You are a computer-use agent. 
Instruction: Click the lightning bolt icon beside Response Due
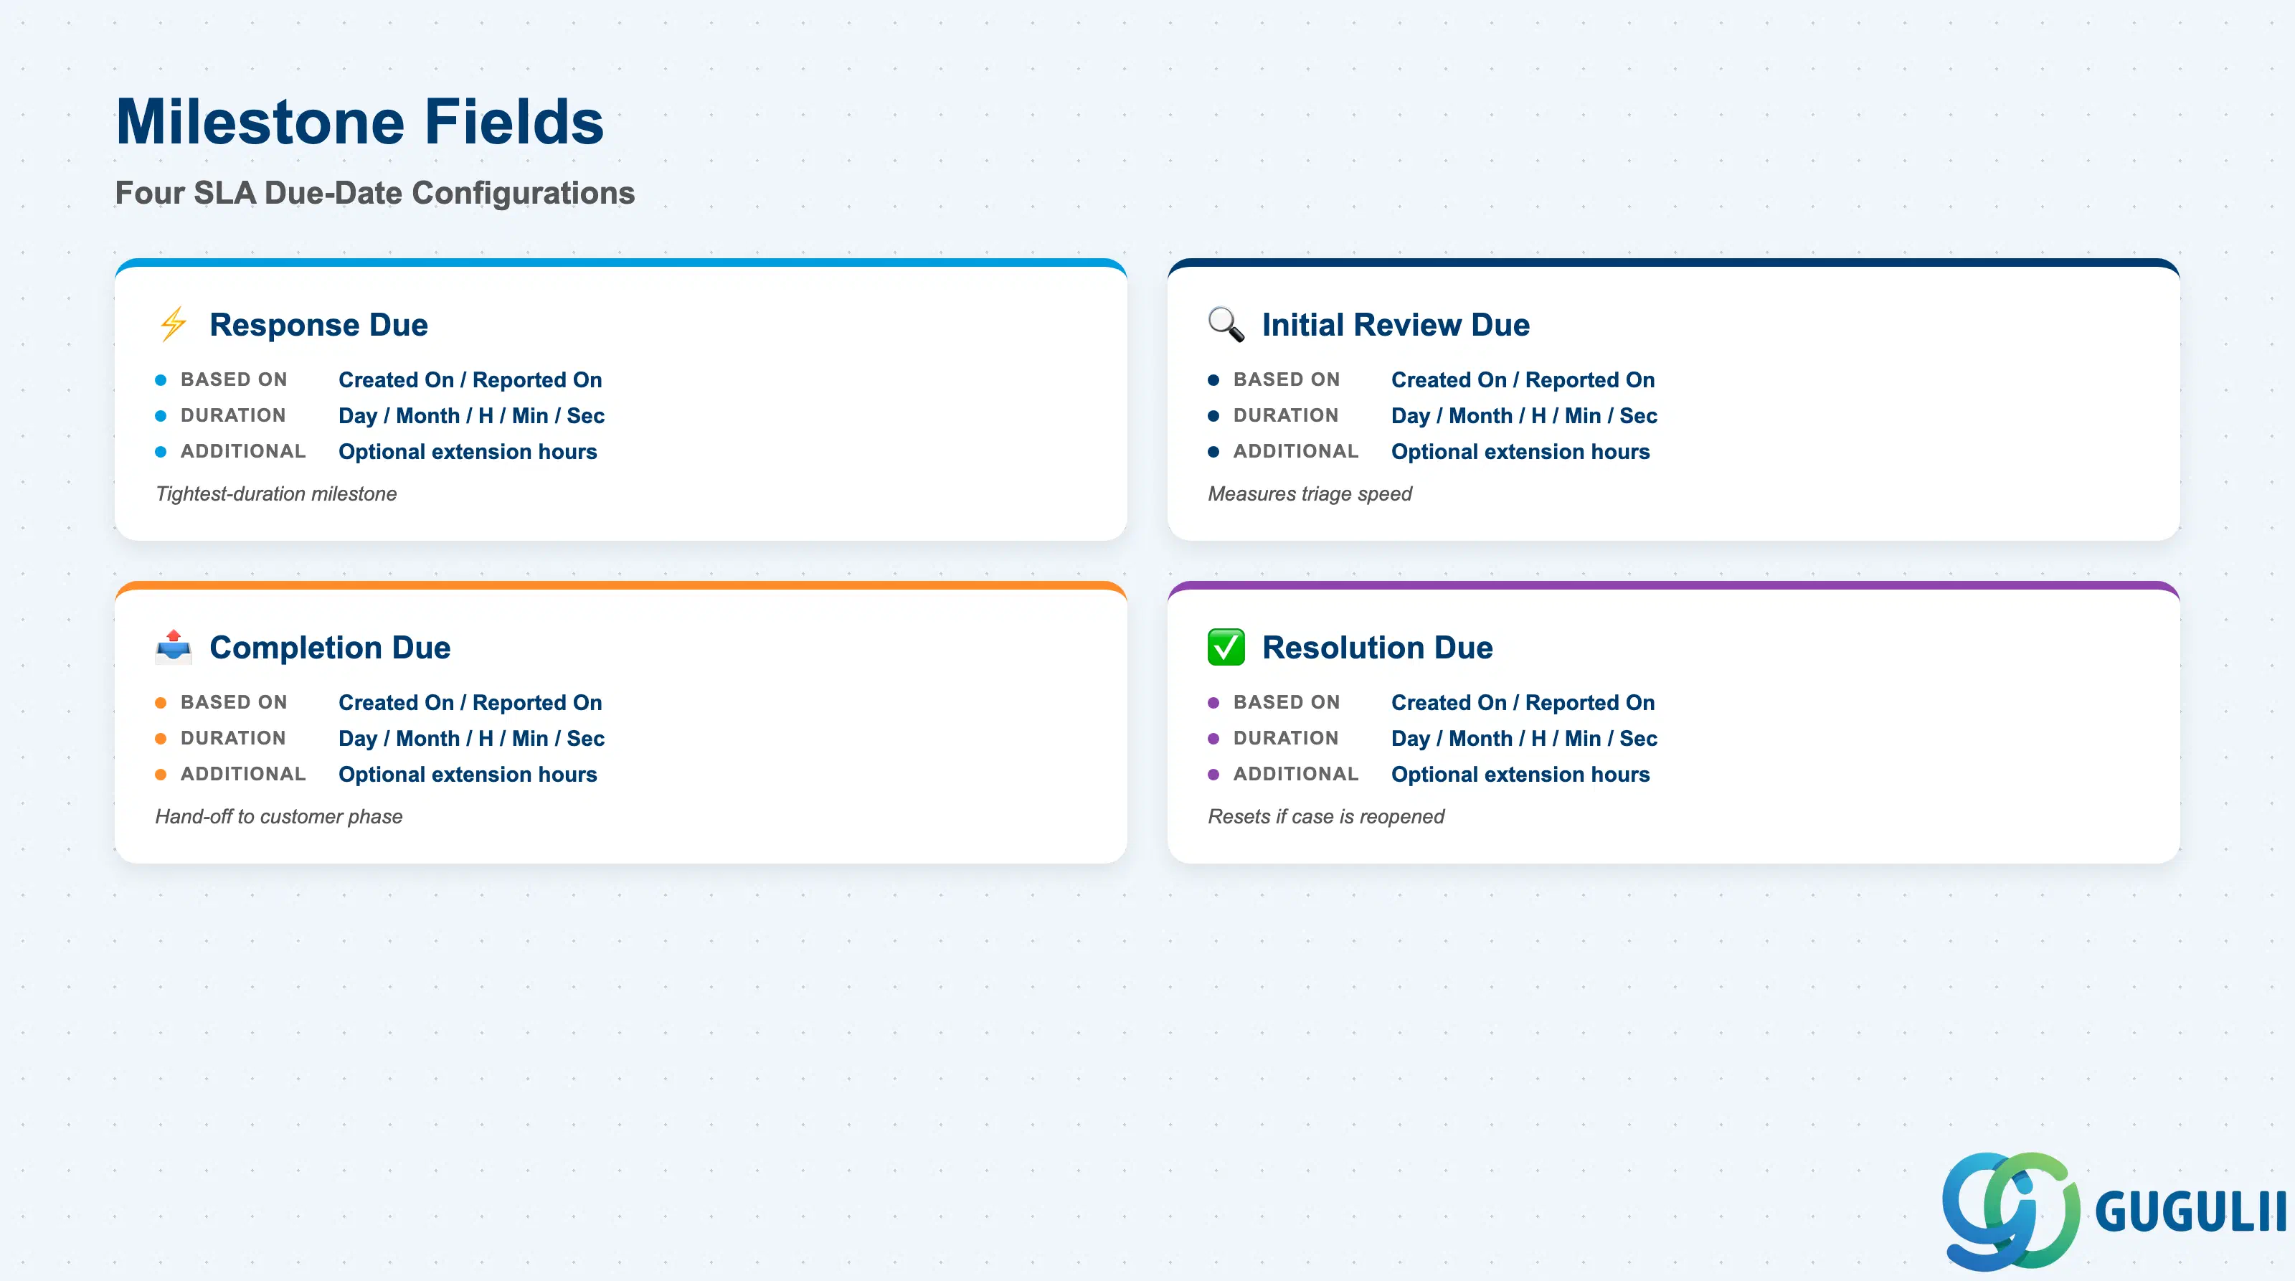[174, 324]
